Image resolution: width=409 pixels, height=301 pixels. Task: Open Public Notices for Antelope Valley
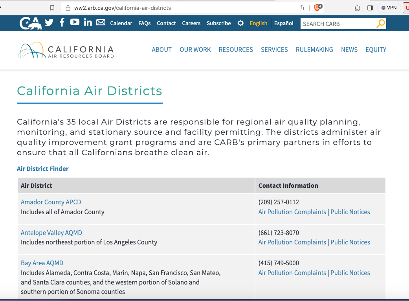350,242
